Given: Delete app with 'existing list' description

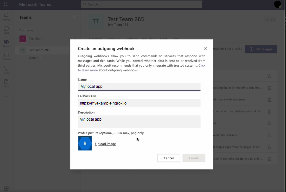Looking at the screenshot, I should tap(270, 88).
